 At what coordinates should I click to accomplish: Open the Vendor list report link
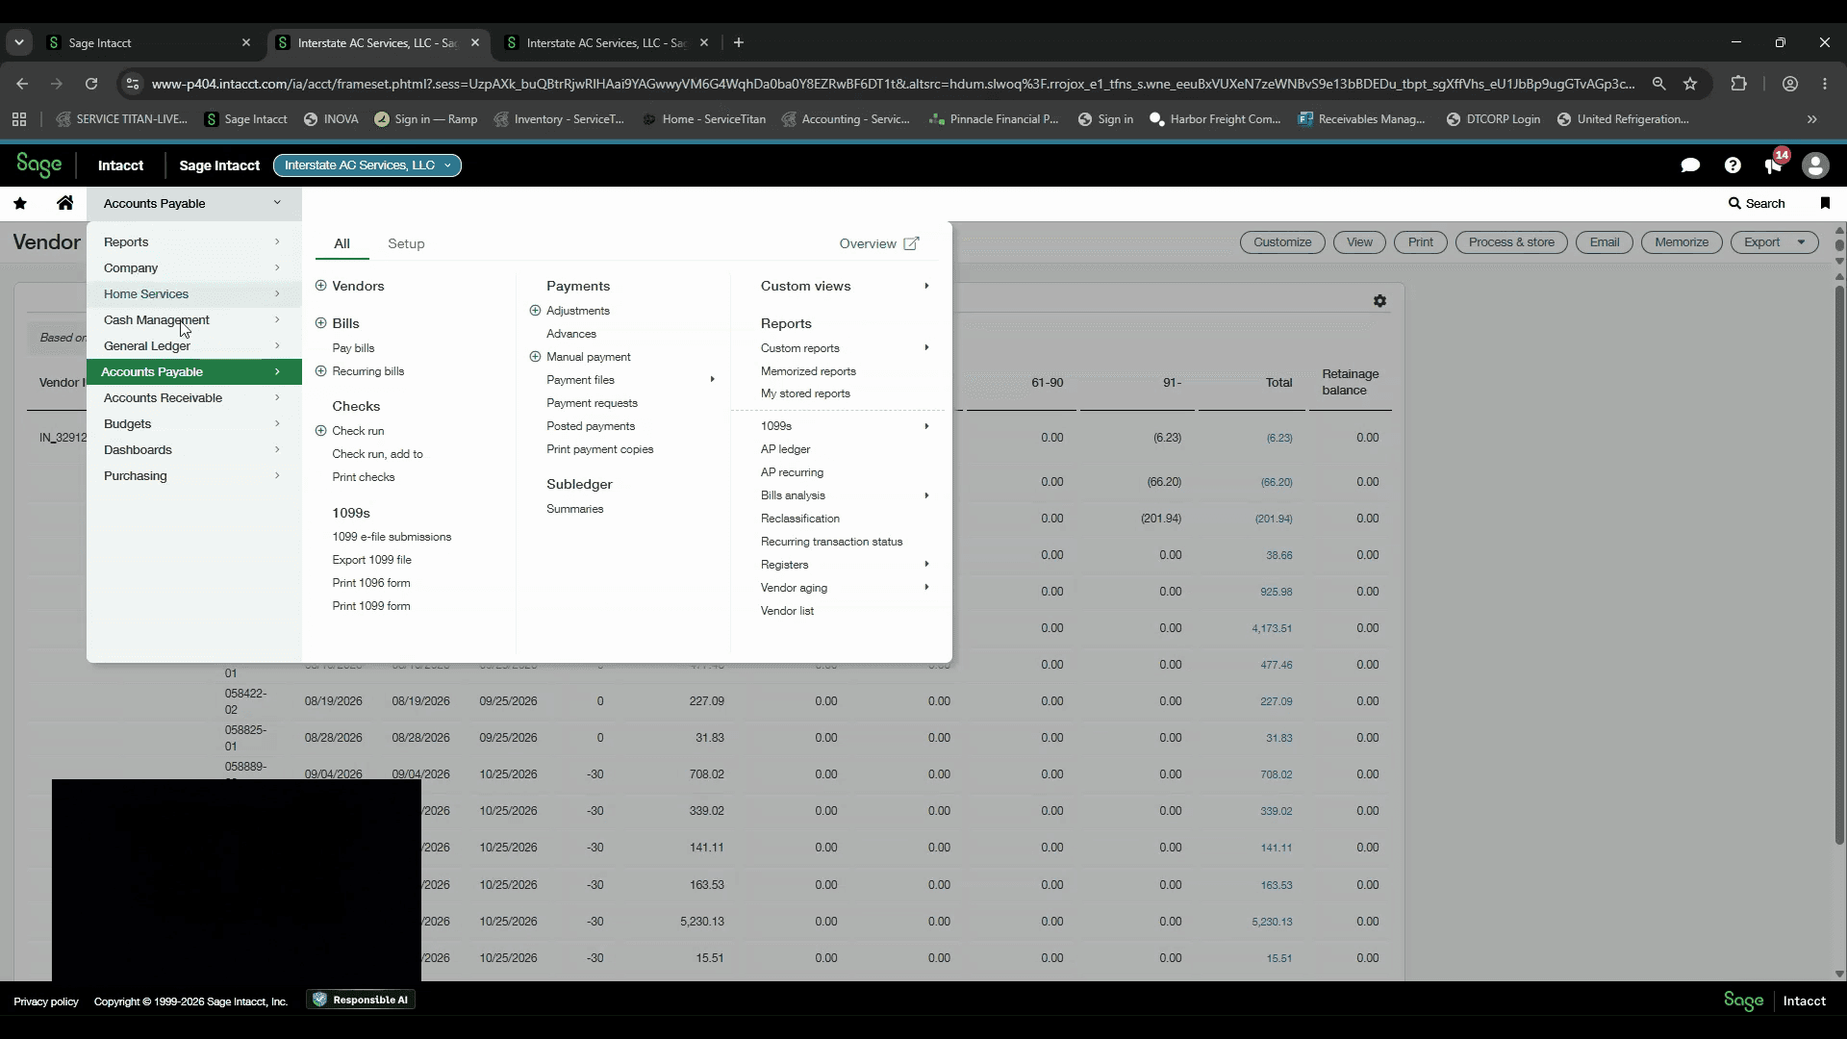787,611
